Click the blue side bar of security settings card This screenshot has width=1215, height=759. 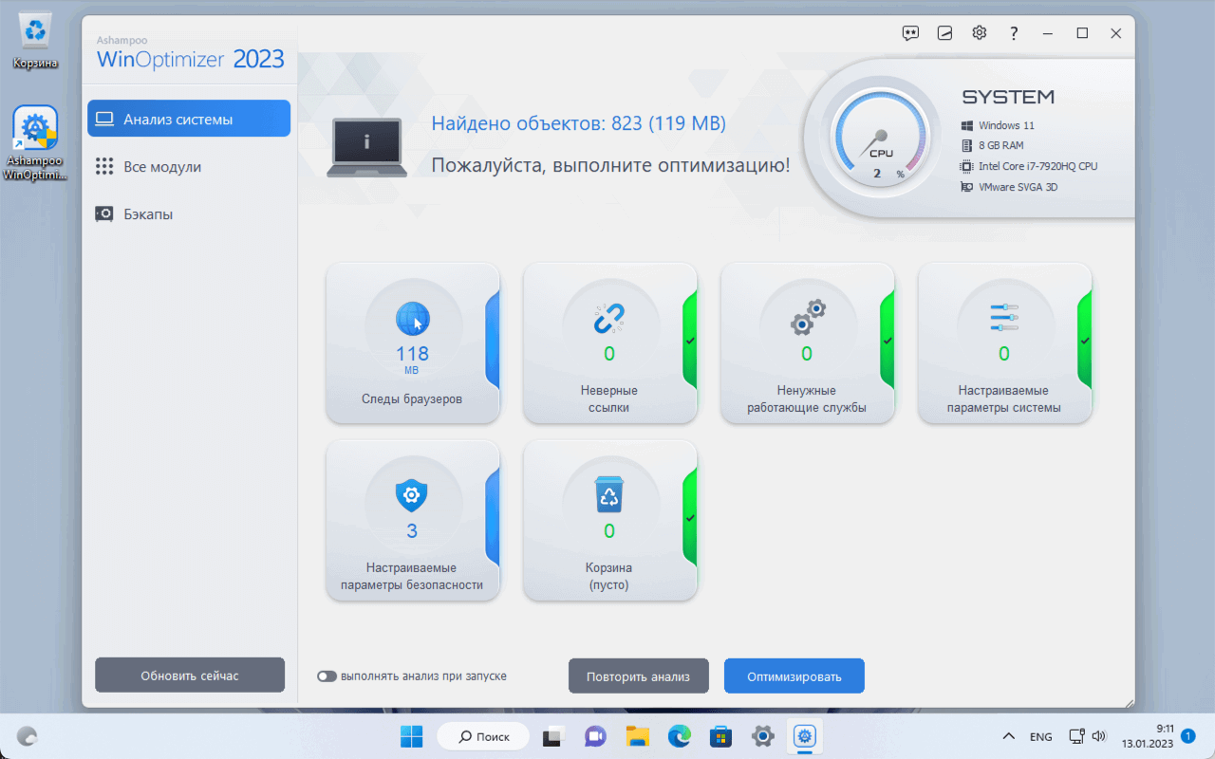(x=493, y=519)
